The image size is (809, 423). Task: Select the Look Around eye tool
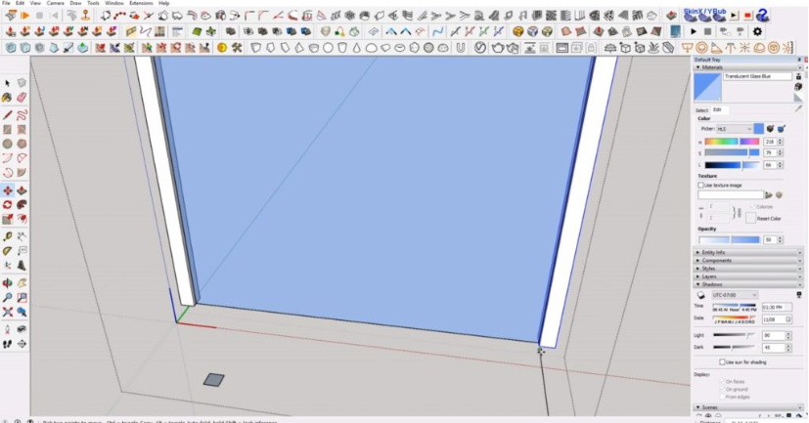click(22, 329)
